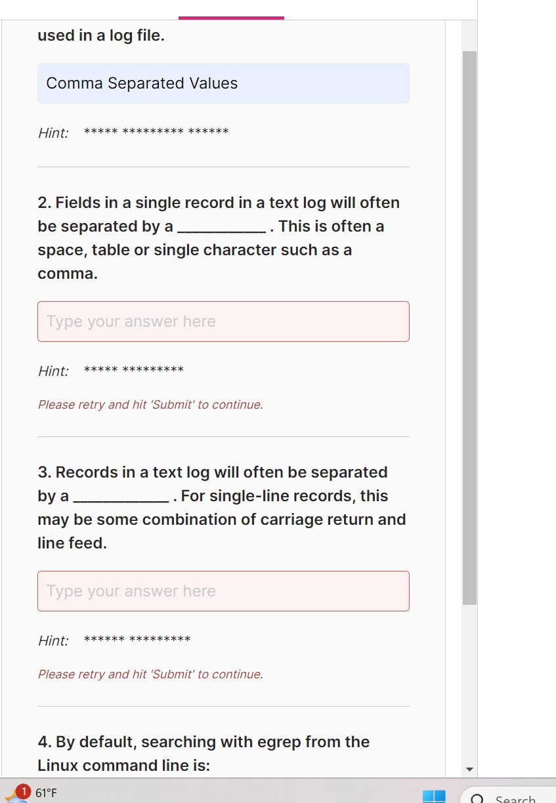
Task: Click the Comma Separated Values answer field
Action: coord(223,83)
